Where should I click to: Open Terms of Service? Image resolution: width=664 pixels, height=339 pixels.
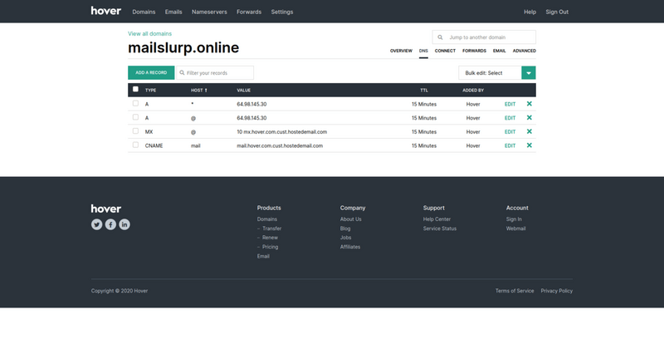point(515,291)
